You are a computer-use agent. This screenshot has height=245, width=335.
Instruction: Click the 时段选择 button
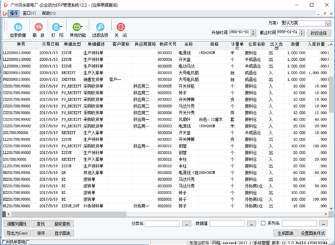click(x=319, y=33)
